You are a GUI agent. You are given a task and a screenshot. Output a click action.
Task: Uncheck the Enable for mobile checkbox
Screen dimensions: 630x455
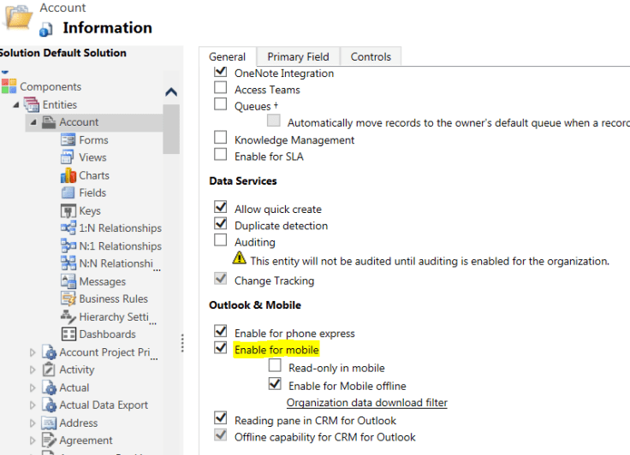pos(221,349)
